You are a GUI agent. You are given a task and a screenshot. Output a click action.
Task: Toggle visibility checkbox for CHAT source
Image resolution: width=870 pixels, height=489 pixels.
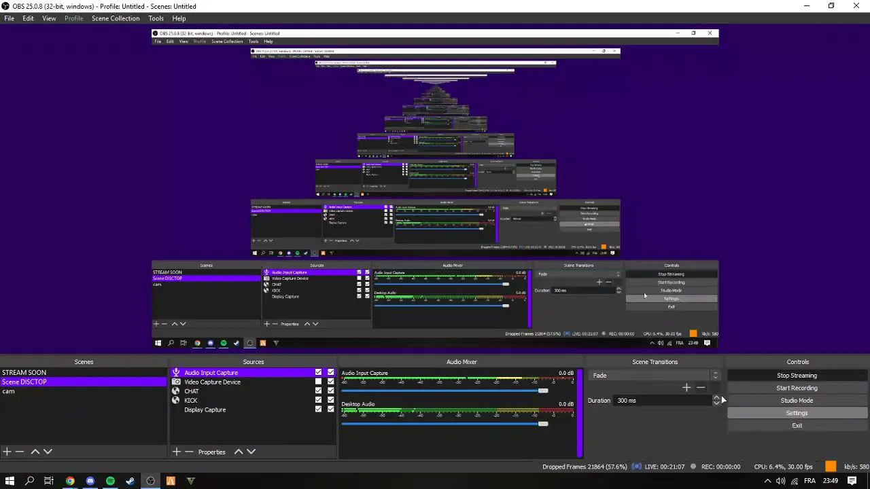point(318,391)
